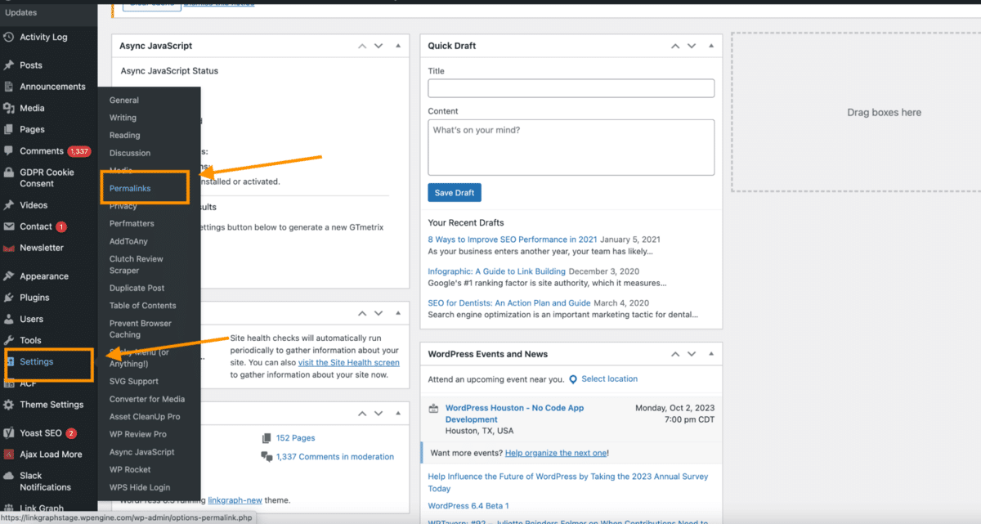The image size is (981, 524).
Task: Open Permalinks settings submenu item
Action: click(130, 189)
